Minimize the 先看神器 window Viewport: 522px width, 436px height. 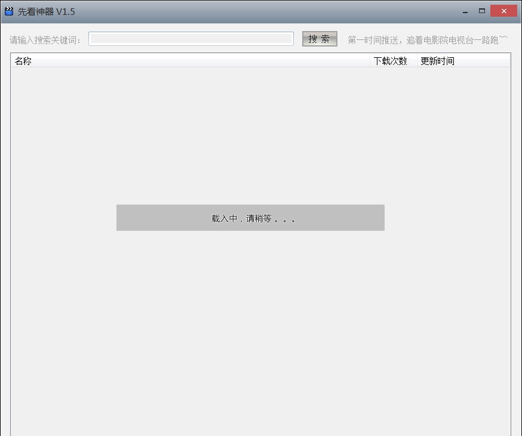463,11
